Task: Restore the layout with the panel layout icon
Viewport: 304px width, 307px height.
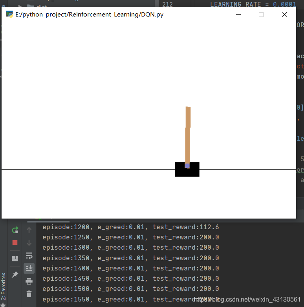Action: (15, 259)
